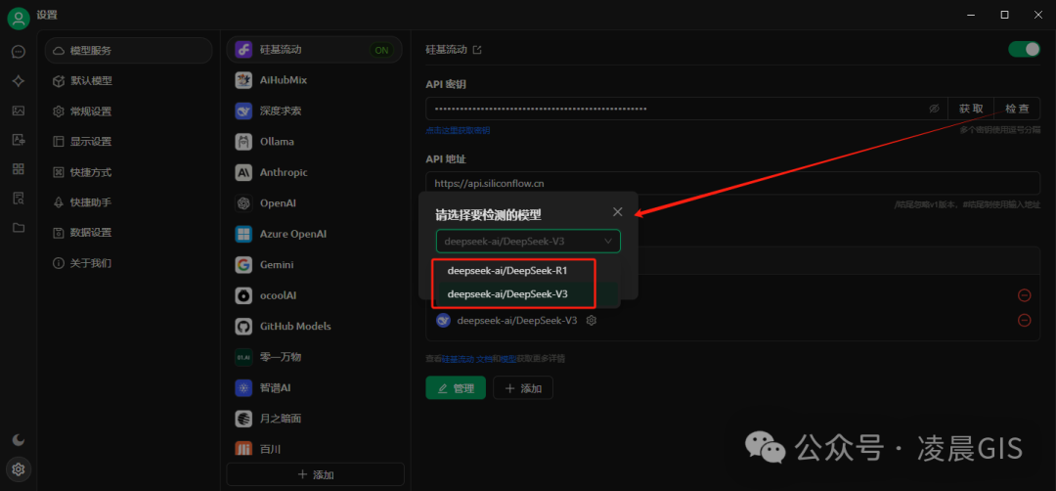Screen dimensions: 1056x491
Task: Select 默认模型 settings section
Action: (128, 81)
